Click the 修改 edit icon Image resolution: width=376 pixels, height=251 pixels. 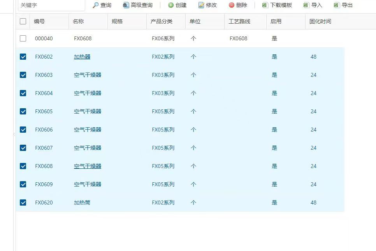tap(201, 5)
